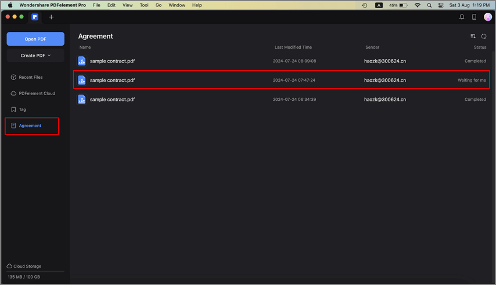Click the Open PDF button
496x285 pixels.
click(35, 39)
